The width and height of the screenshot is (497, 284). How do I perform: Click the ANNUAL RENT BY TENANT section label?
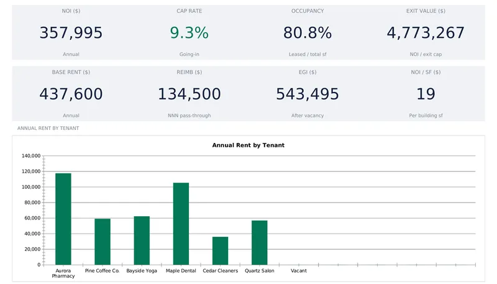click(x=48, y=128)
